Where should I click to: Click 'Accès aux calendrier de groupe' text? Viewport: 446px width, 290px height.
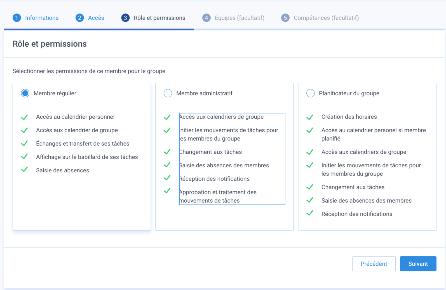77,130
